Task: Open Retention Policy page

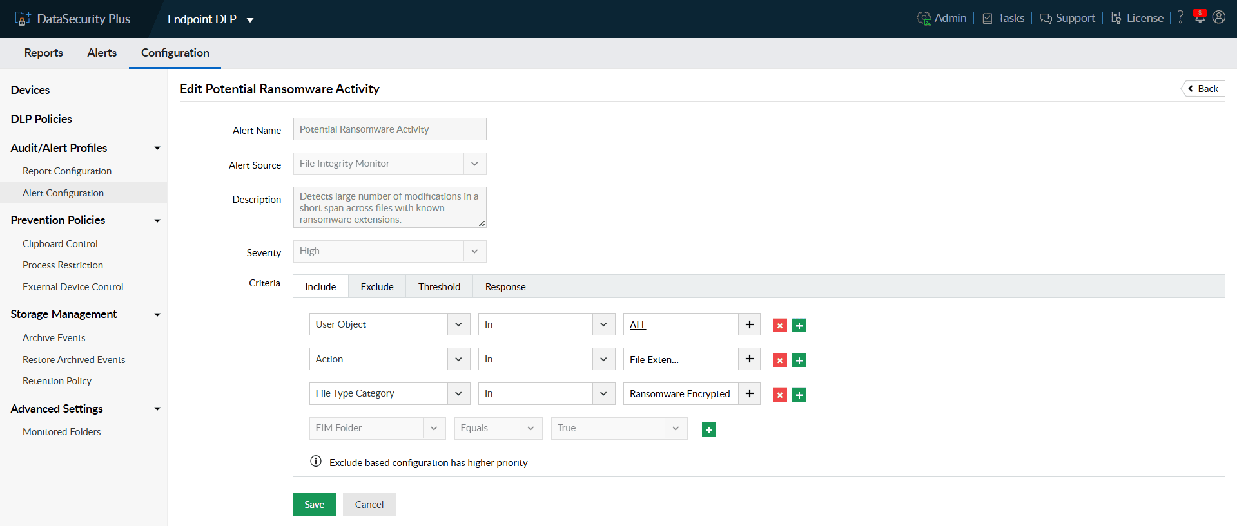Action: 57,381
